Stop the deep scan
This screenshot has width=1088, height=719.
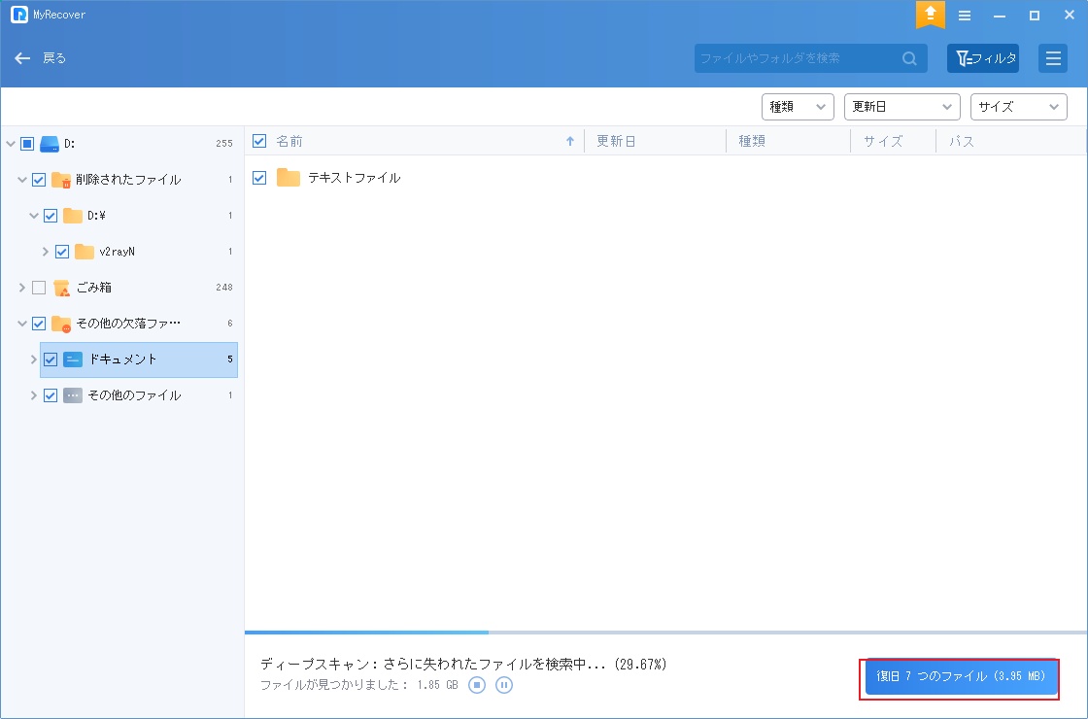click(477, 685)
